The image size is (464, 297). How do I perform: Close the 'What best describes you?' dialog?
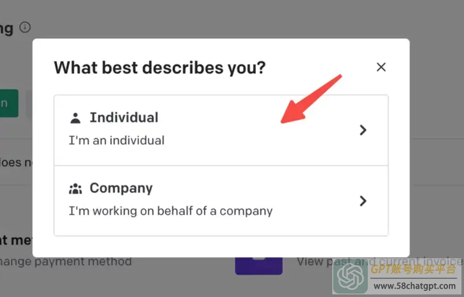click(x=381, y=67)
